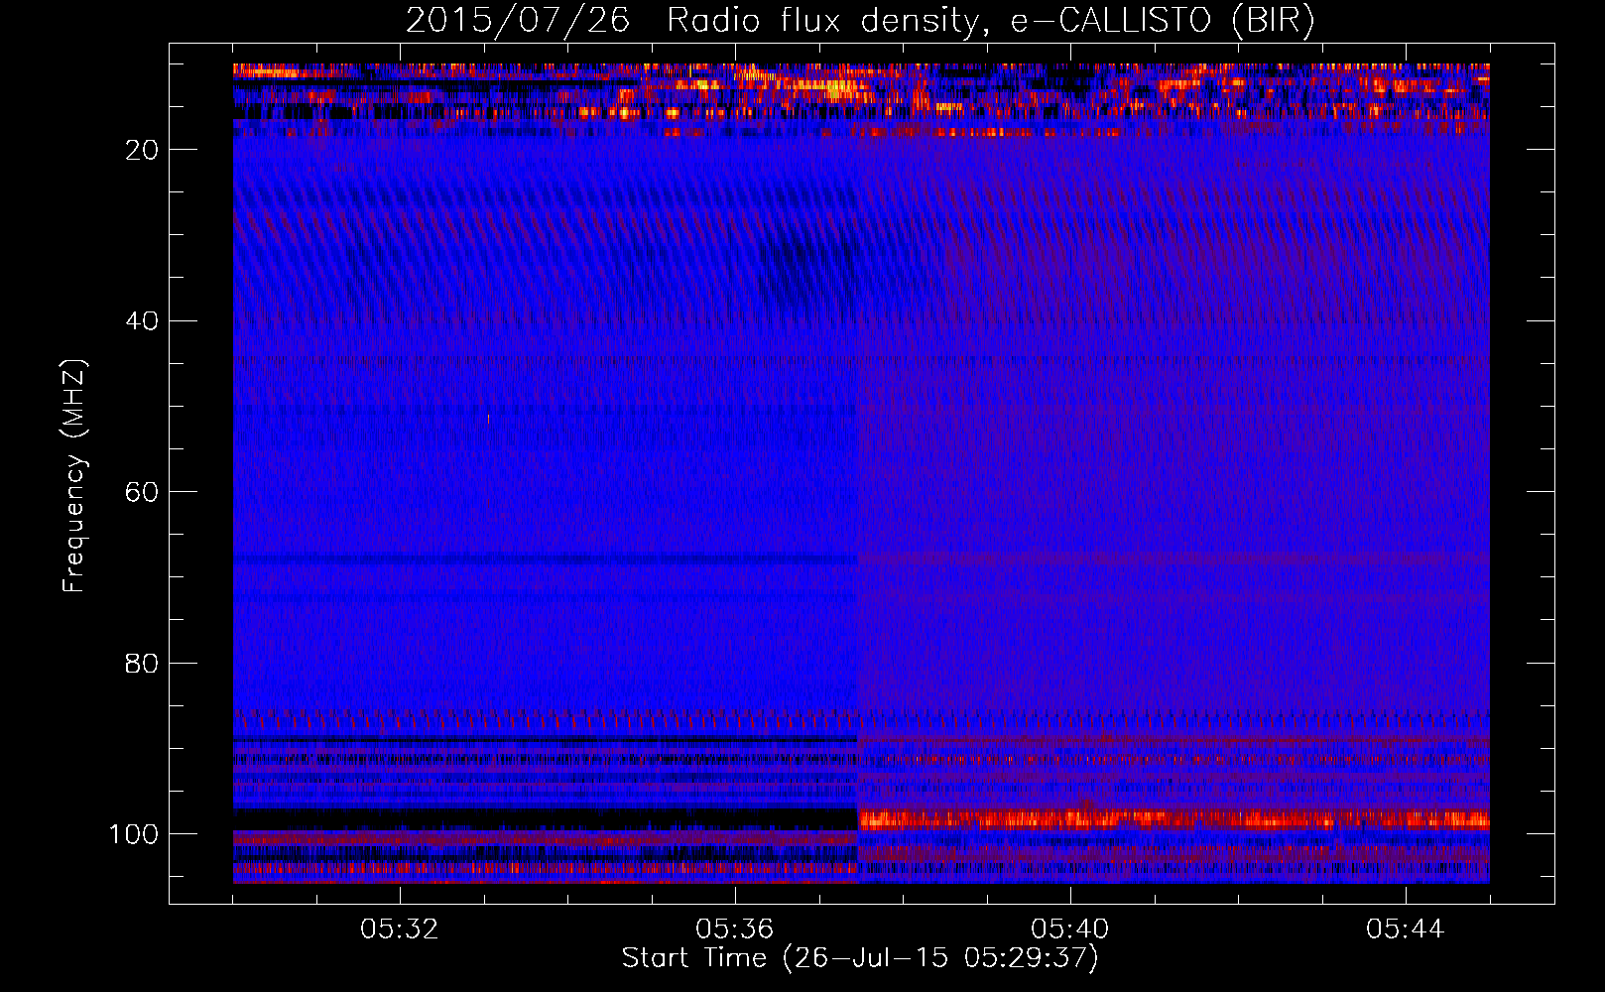Click the '05:32' time tick label
The image size is (1605, 992).
(x=400, y=930)
